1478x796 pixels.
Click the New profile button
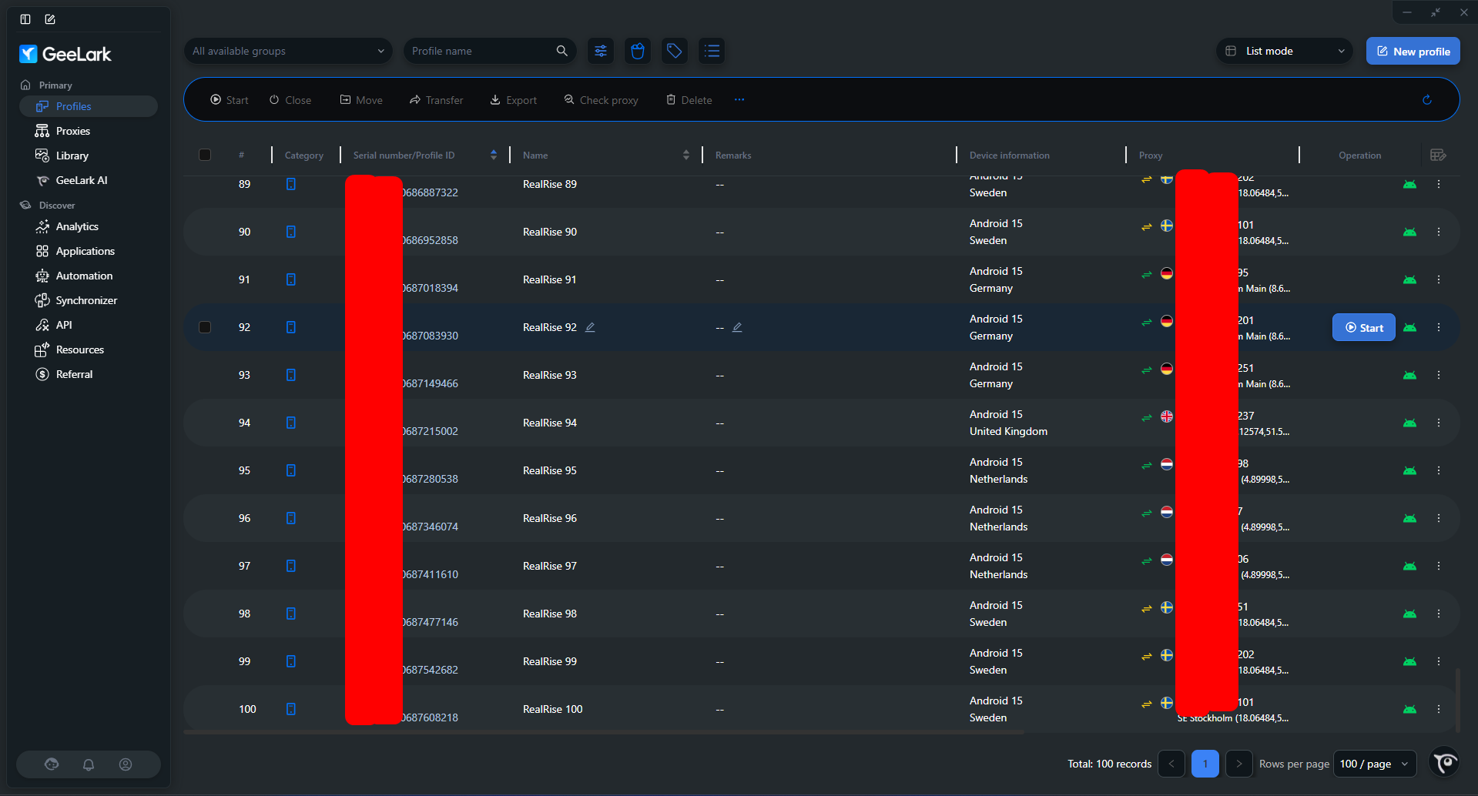pos(1413,51)
